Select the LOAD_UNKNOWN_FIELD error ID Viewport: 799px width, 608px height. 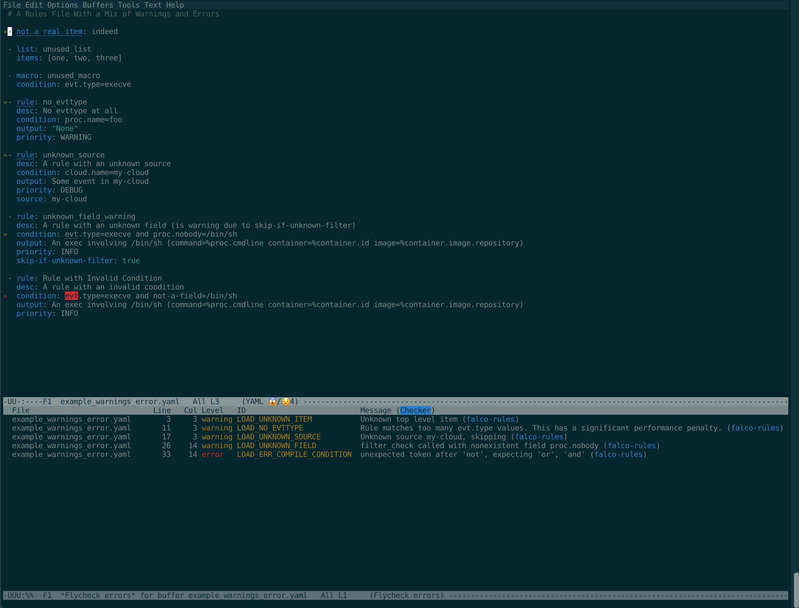(277, 446)
